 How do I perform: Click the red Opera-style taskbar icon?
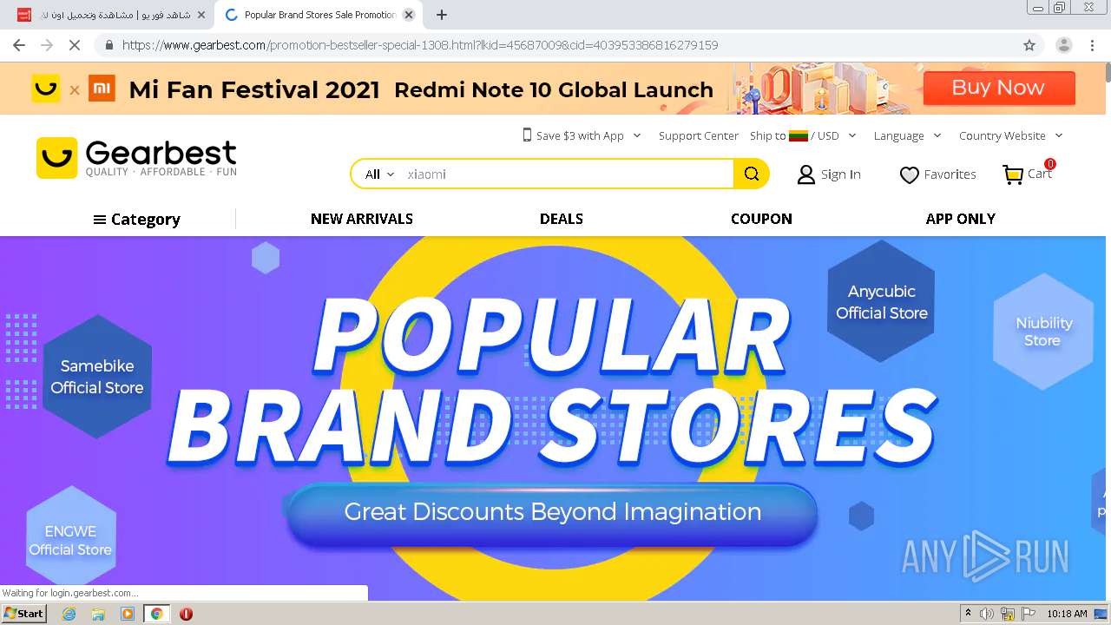pyautogui.click(x=186, y=614)
